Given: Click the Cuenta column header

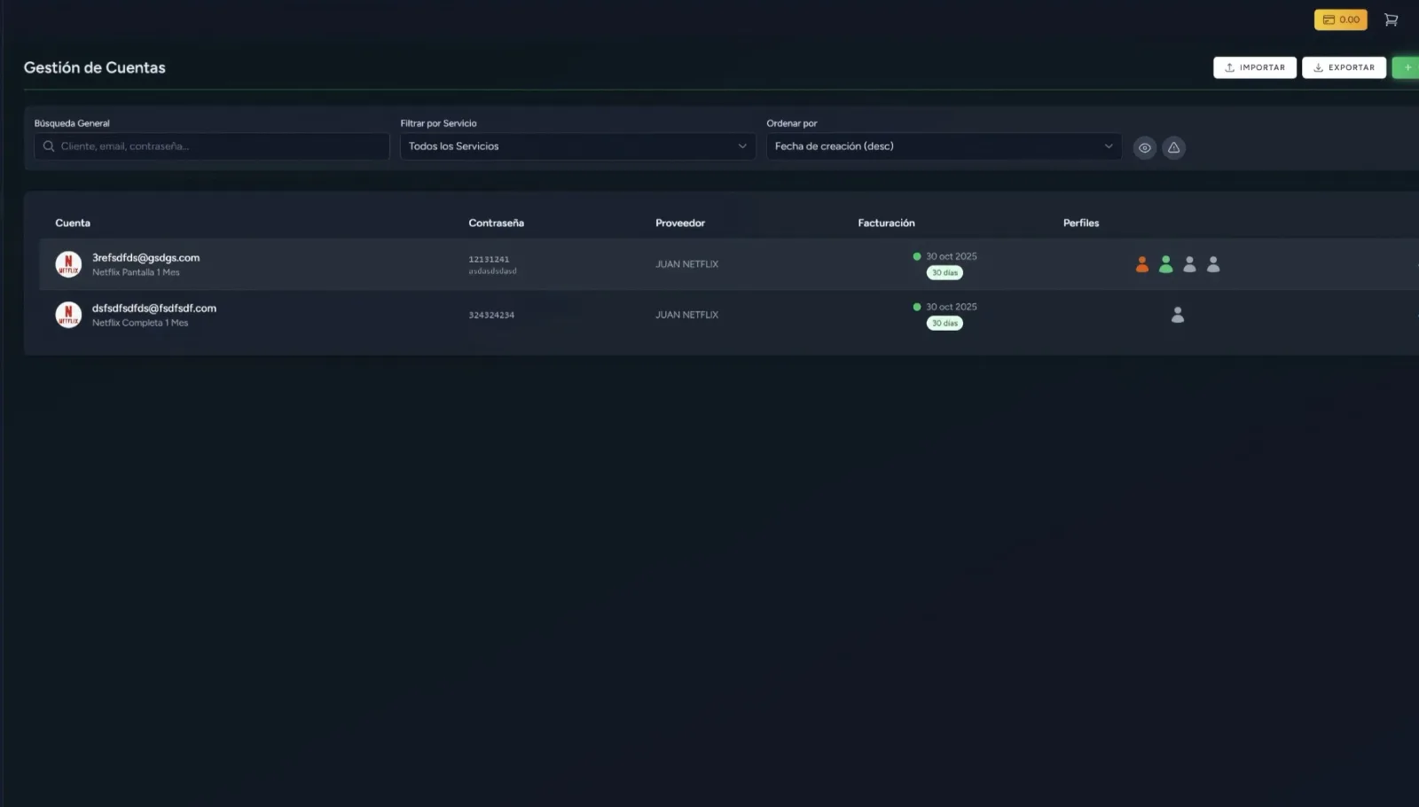Looking at the screenshot, I should tap(73, 223).
